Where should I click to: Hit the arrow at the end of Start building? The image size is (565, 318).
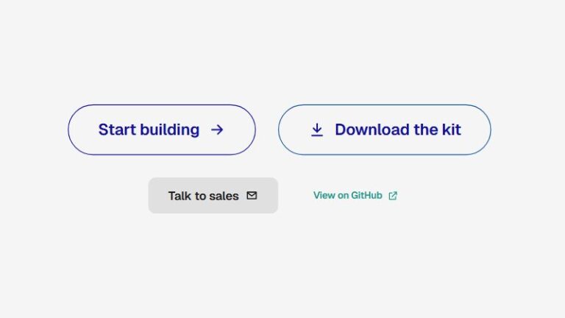click(x=217, y=130)
